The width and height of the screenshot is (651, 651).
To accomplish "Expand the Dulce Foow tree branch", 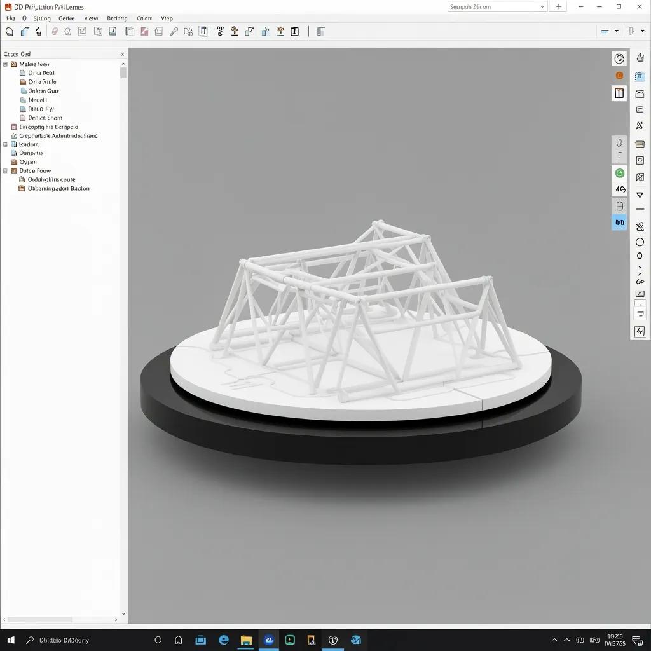I will (4, 170).
